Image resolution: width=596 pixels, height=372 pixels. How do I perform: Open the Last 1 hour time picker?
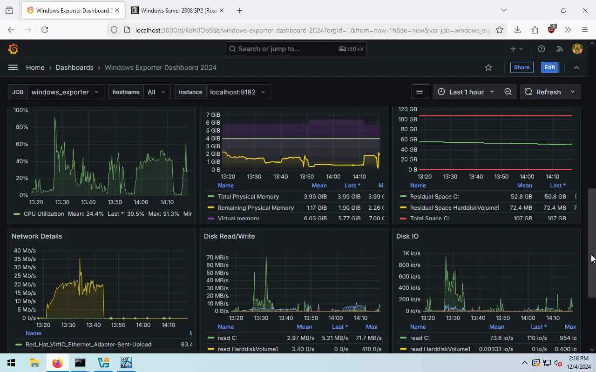466,92
